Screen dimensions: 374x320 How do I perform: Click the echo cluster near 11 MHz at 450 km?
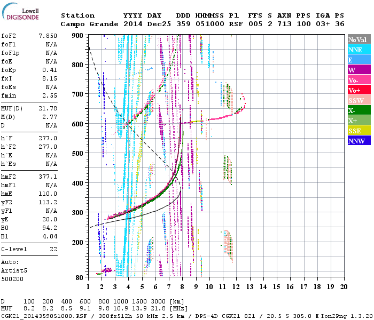pos(228,170)
